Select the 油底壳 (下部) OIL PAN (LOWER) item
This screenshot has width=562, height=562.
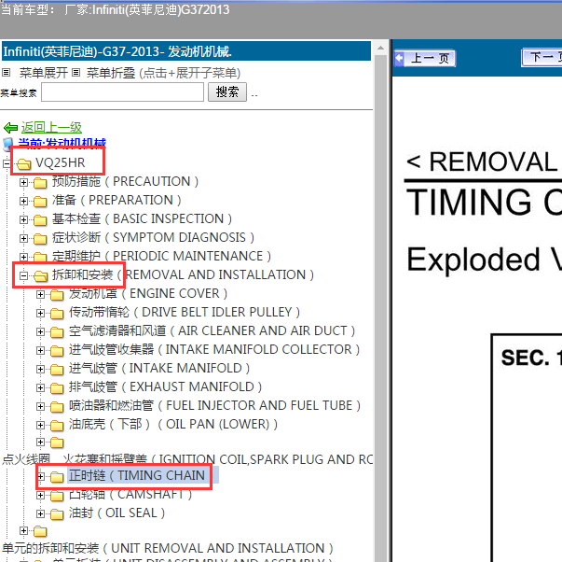[x=173, y=424]
